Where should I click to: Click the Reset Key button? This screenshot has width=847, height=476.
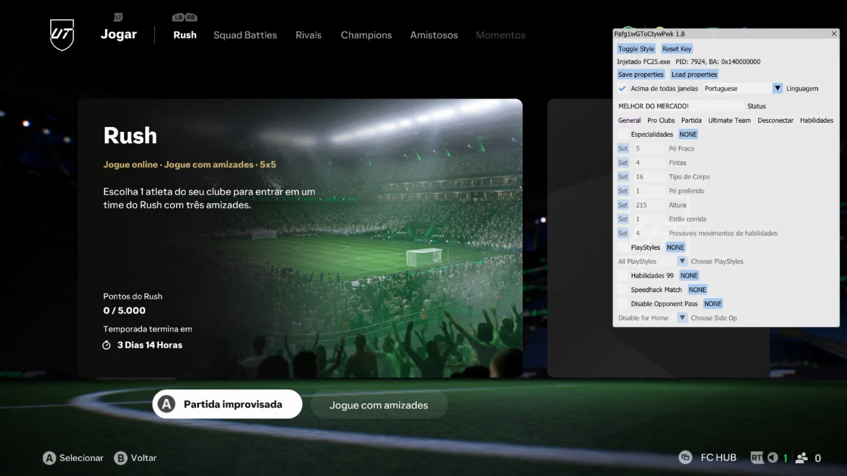(x=676, y=49)
